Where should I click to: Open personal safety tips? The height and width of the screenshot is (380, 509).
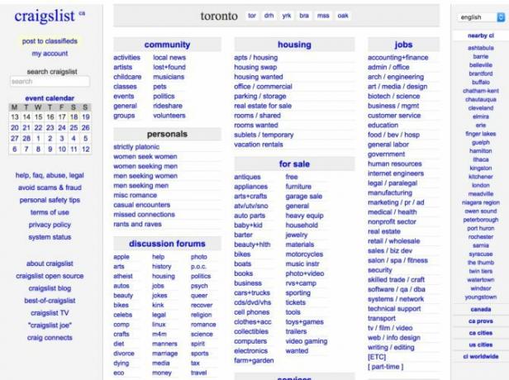click(50, 200)
